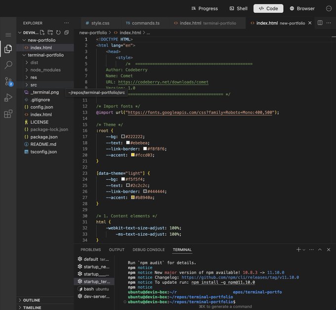Viewport: 336px width, 310px height.
Task: Collapse all folders in Explorer
Action: [x=67, y=32]
